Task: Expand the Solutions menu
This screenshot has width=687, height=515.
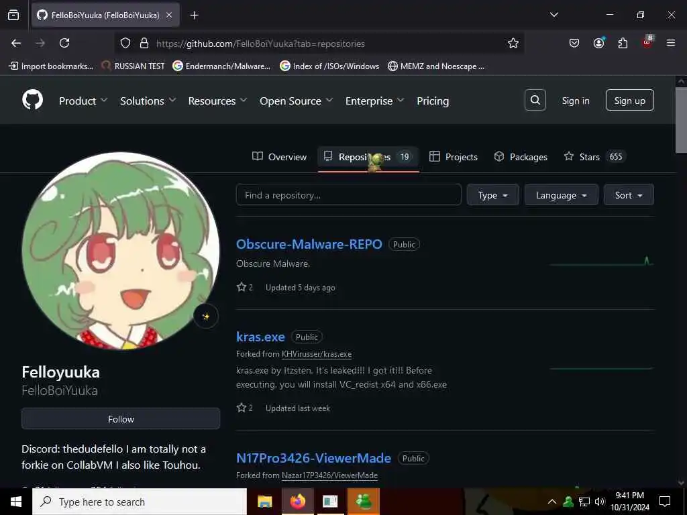Action: tap(148, 101)
